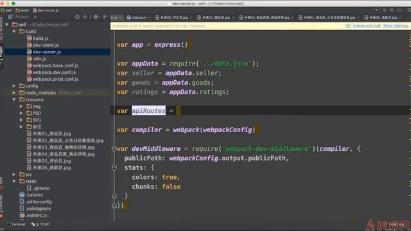
Task: Click the build breadcrumb in navigation bar
Action: [x=22, y=10]
